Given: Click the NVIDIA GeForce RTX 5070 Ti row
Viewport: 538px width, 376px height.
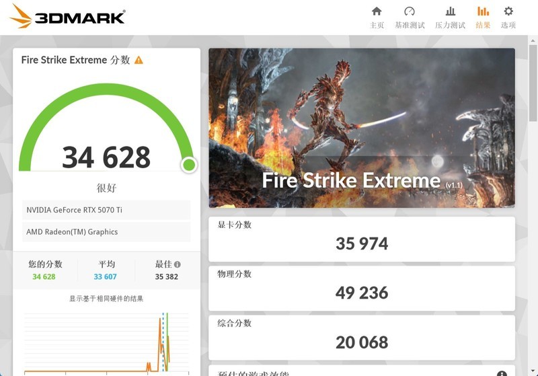Looking at the screenshot, I should tap(106, 210).
